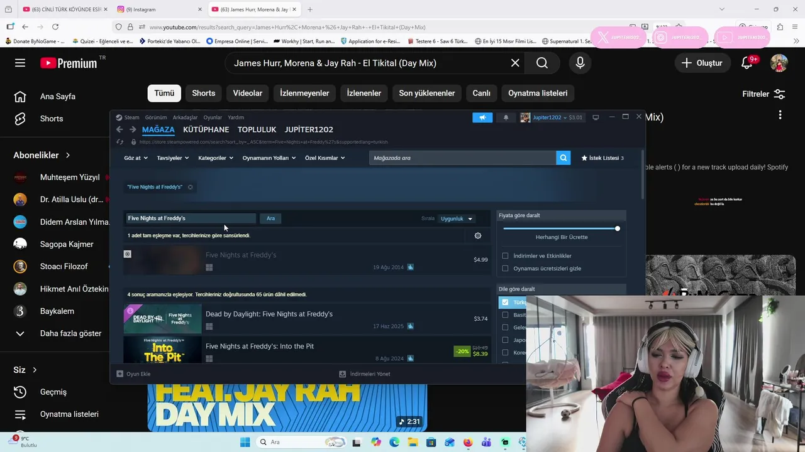Expand the Göz at dropdown
Viewport: 805px width, 452px height.
135,158
